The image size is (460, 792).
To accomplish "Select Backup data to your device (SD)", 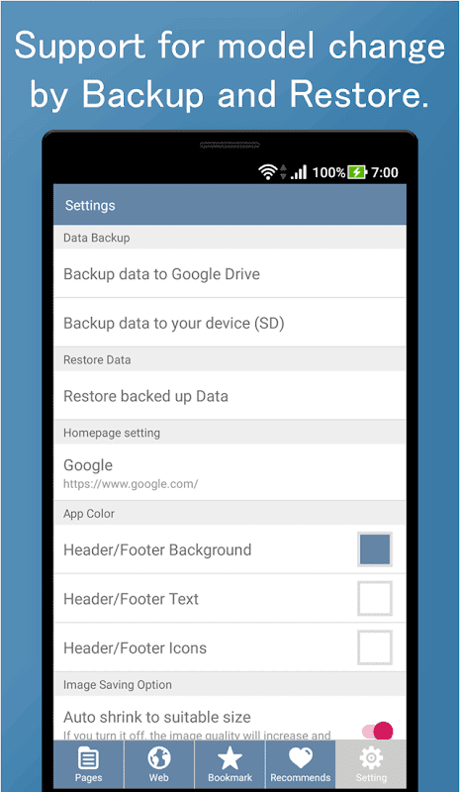I will click(230, 323).
